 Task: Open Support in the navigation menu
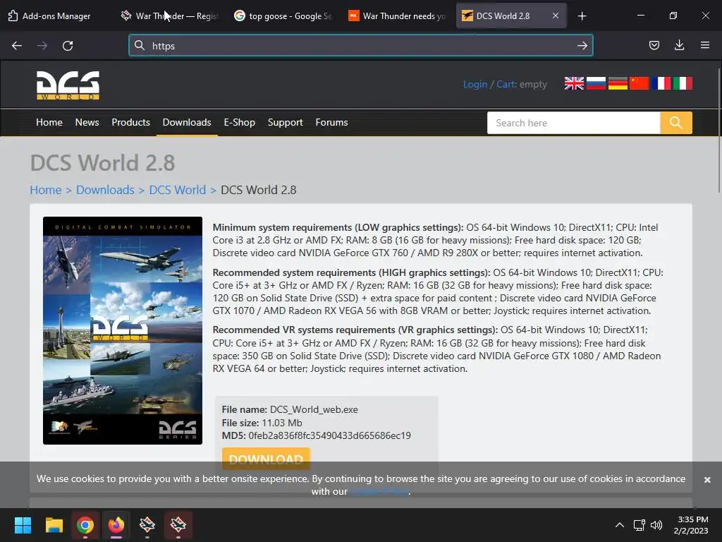285,122
